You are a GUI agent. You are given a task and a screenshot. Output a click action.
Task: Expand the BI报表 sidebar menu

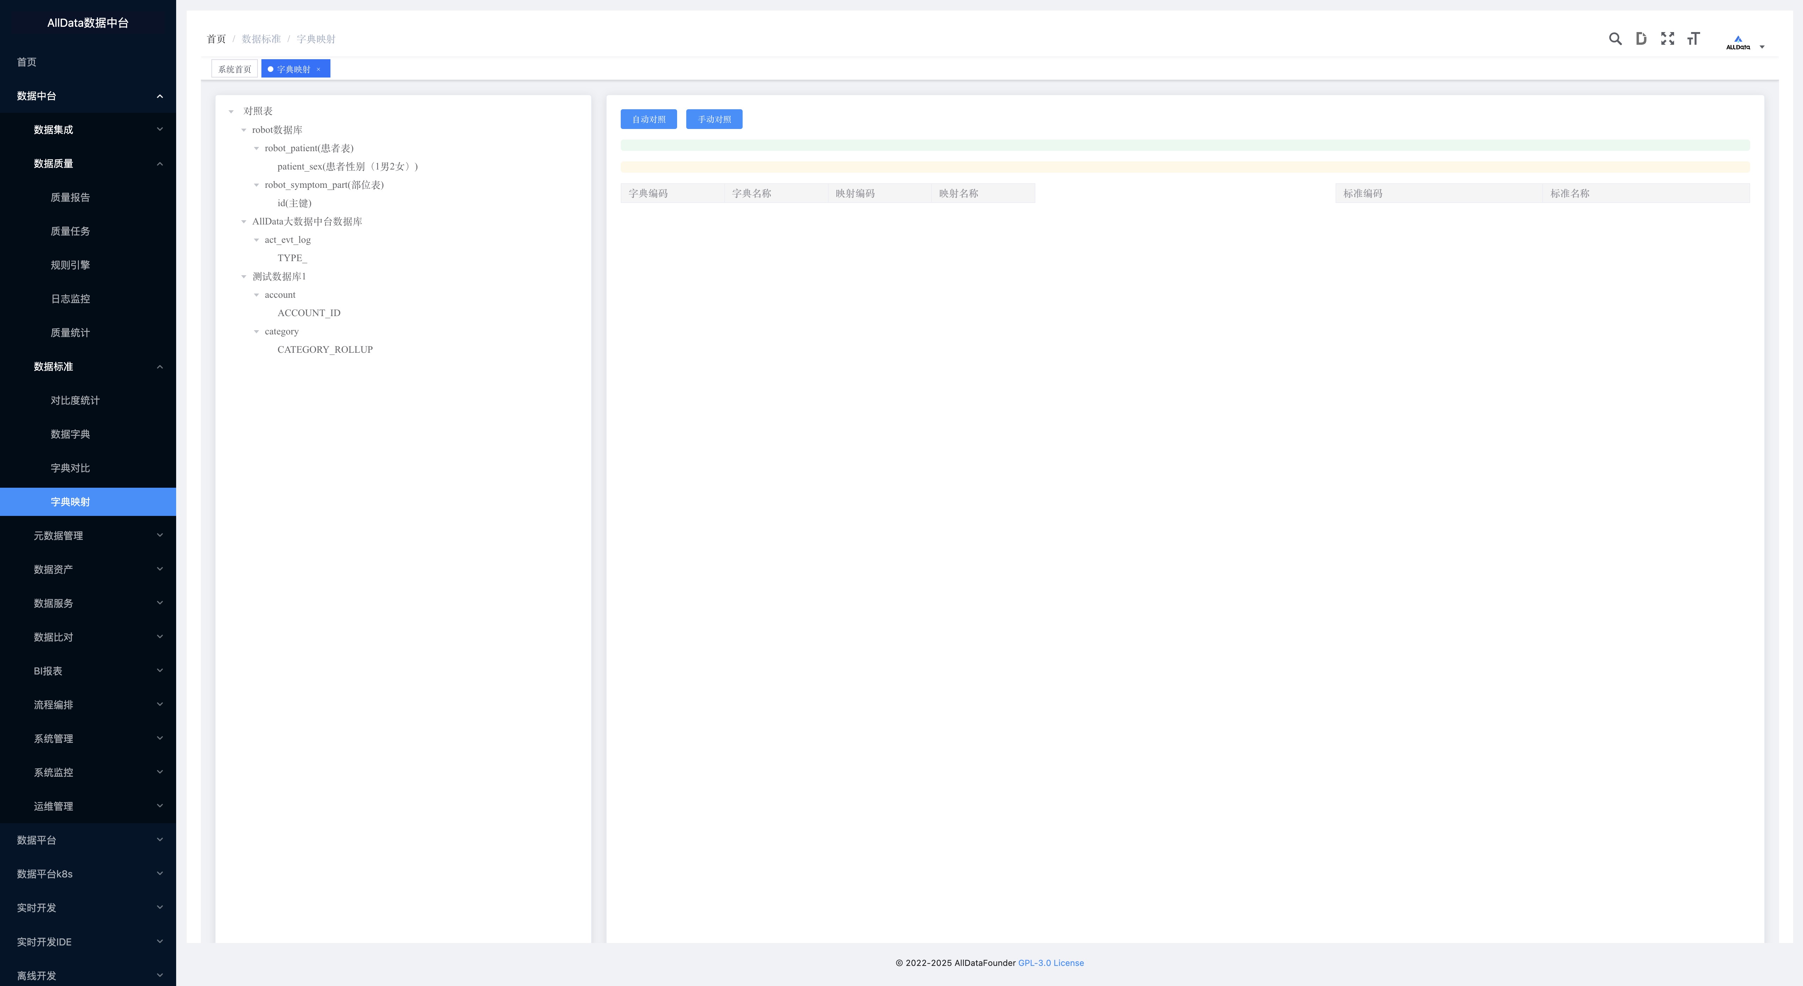[x=88, y=671]
